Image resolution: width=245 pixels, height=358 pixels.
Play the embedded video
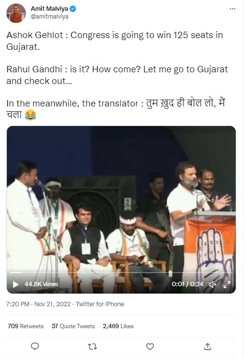click(x=16, y=284)
